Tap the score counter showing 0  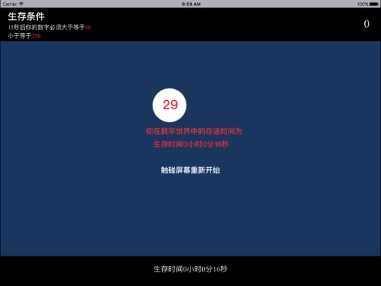[x=367, y=23]
